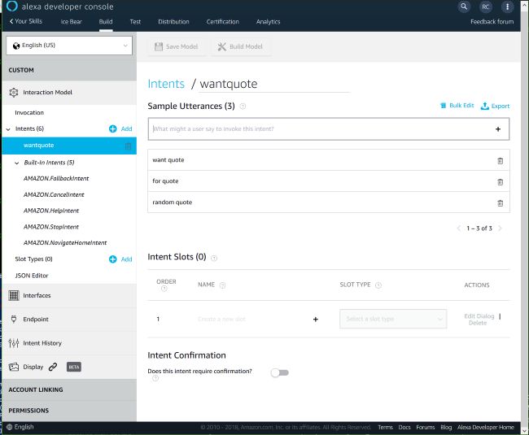Click plus icon to add intent
The height and width of the screenshot is (435, 529).
pyautogui.click(x=112, y=128)
